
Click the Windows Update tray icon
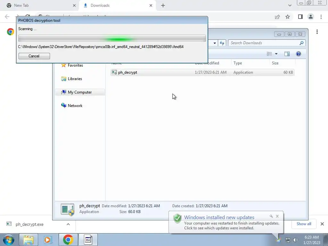(278, 240)
